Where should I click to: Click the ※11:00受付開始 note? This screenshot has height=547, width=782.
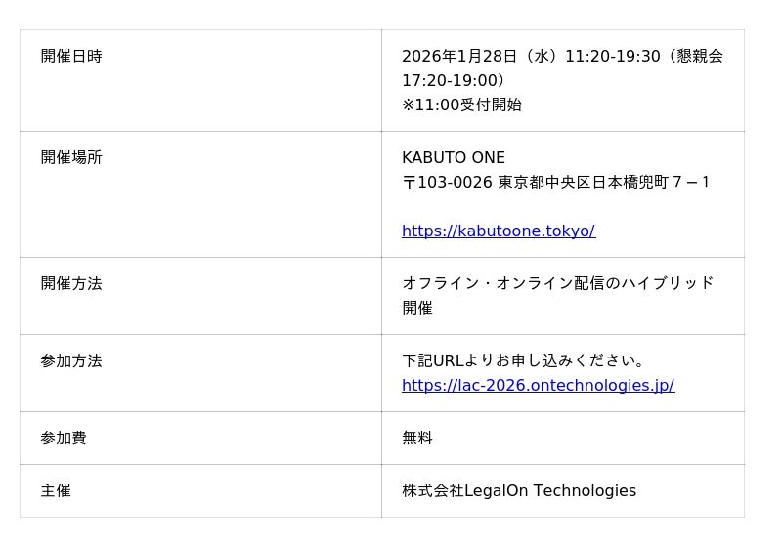point(461,105)
